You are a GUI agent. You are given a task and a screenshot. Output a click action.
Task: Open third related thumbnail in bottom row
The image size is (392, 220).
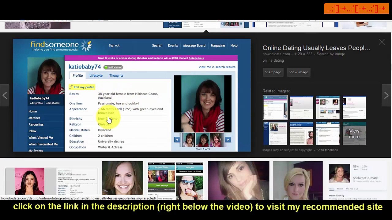point(328,134)
